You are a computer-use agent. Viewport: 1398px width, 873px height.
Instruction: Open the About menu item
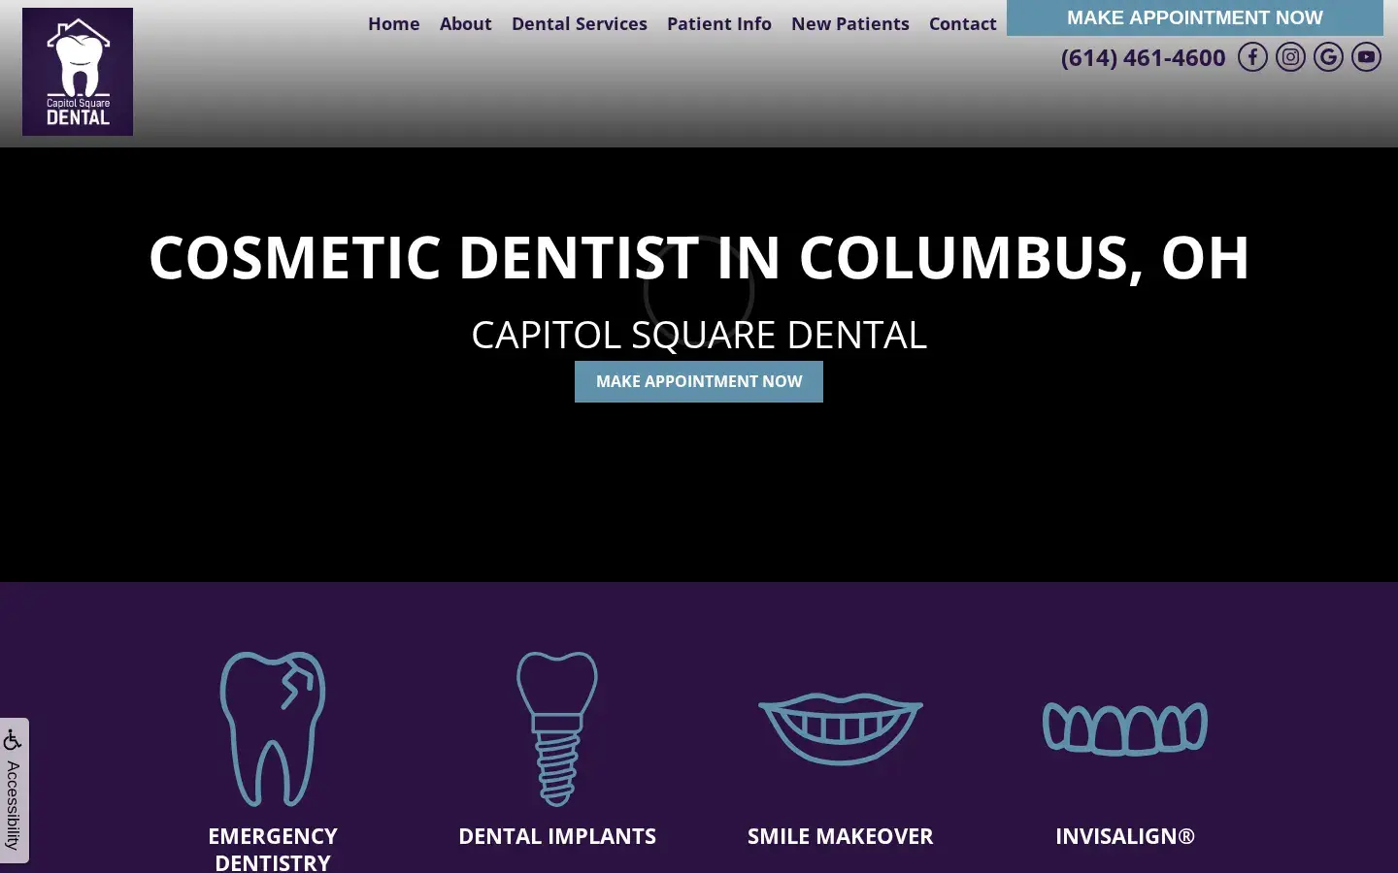coord(466,23)
